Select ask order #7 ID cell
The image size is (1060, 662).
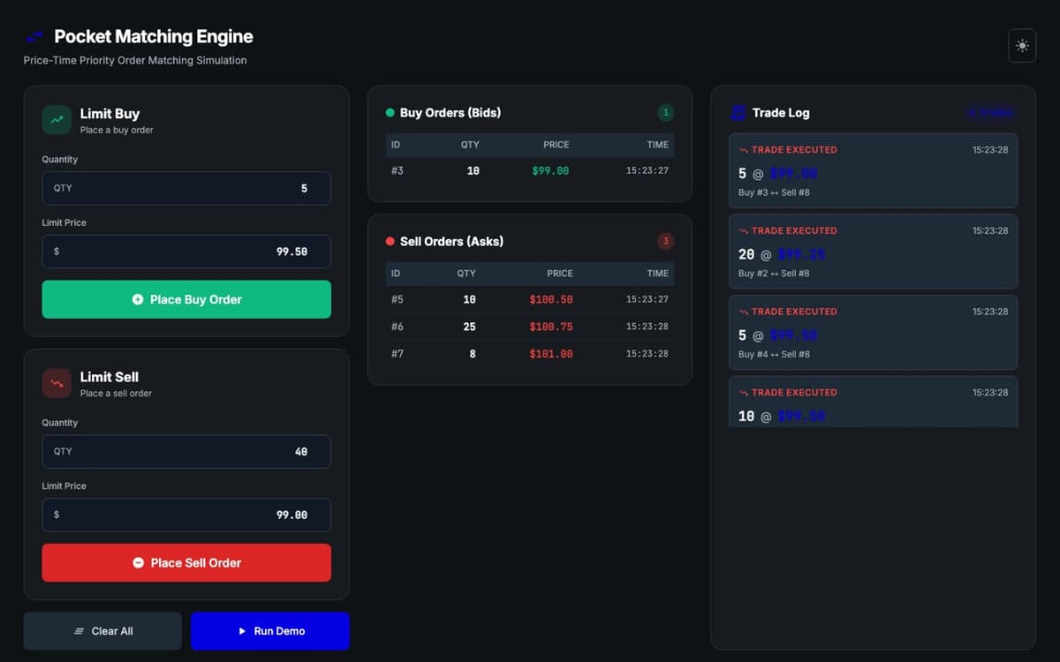click(397, 354)
